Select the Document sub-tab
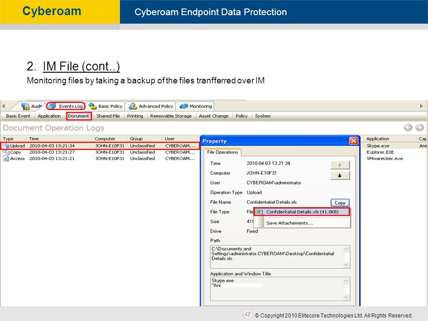This screenshot has width=428, height=321. [x=78, y=116]
